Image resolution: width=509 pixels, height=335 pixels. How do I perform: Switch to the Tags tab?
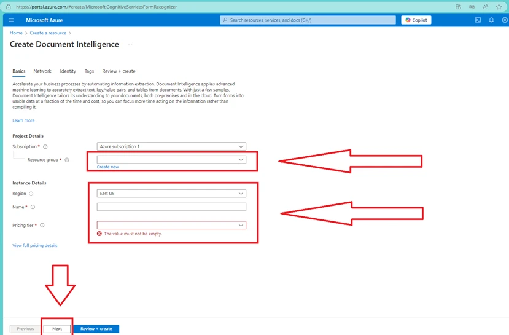tap(89, 71)
